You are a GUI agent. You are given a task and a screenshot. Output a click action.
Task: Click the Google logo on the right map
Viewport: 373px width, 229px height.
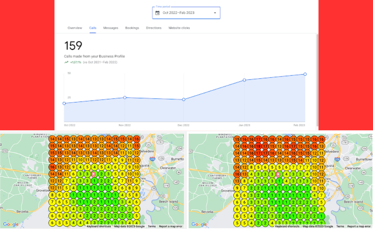199,224
